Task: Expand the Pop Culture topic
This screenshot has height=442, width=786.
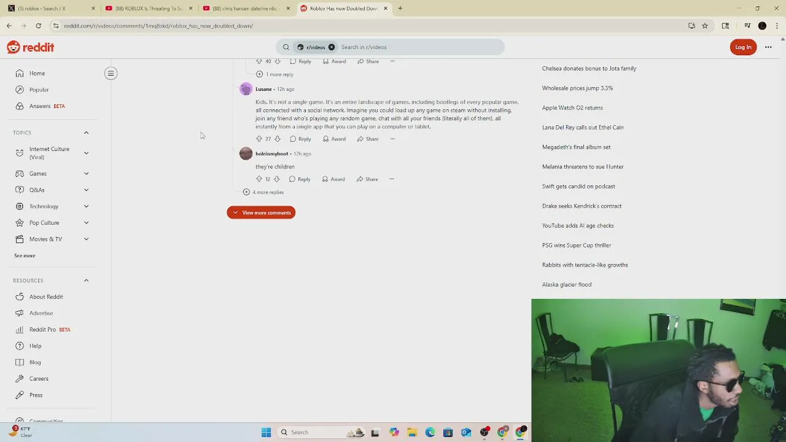Action: (x=86, y=223)
